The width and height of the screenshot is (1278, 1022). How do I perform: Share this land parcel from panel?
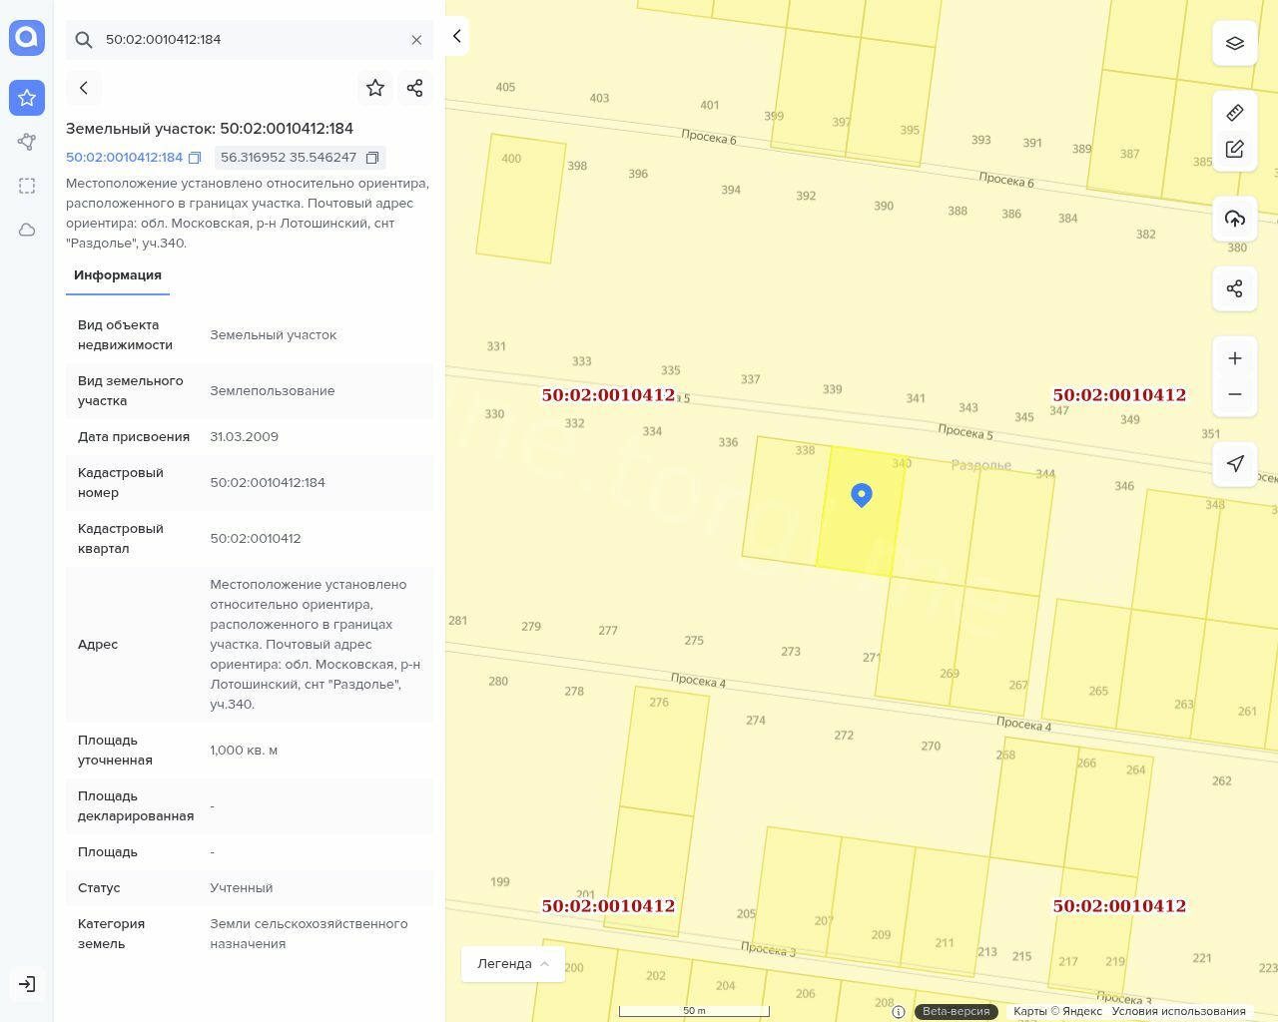415,88
